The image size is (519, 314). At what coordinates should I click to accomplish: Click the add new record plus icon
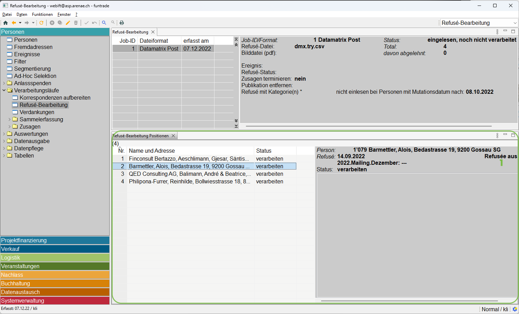pos(52,23)
